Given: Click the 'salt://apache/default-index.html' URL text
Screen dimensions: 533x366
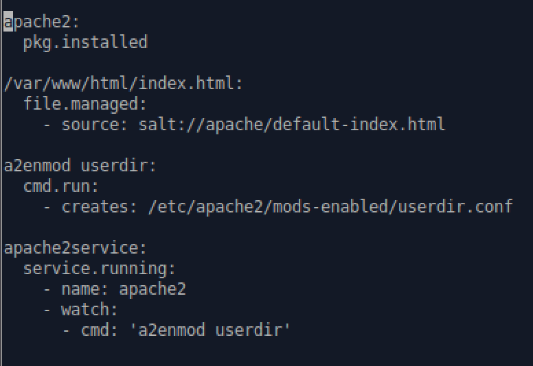Looking at the screenshot, I should coord(292,125).
